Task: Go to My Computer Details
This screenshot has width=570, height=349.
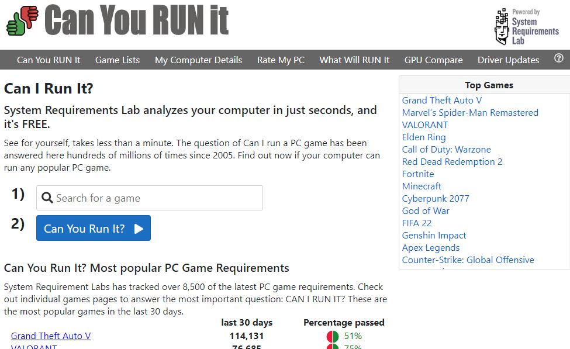Action: [x=198, y=60]
